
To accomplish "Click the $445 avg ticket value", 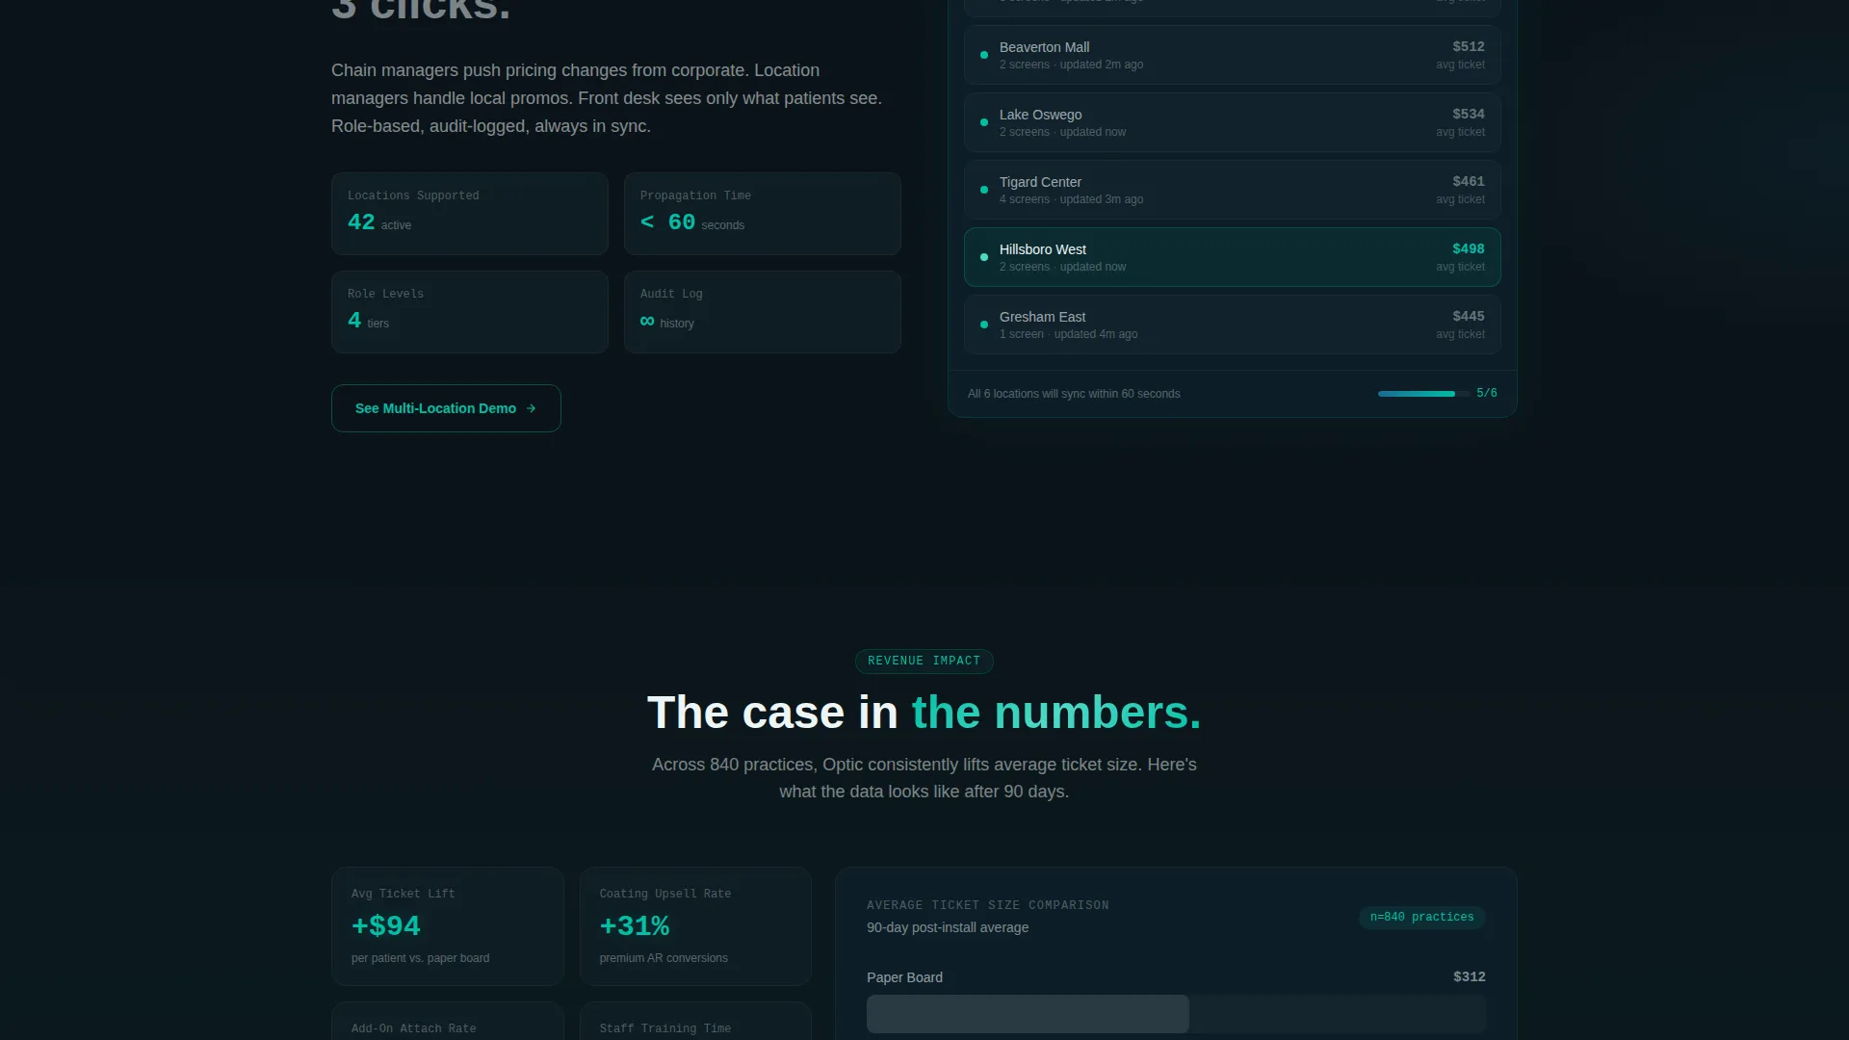I will click(x=1469, y=316).
